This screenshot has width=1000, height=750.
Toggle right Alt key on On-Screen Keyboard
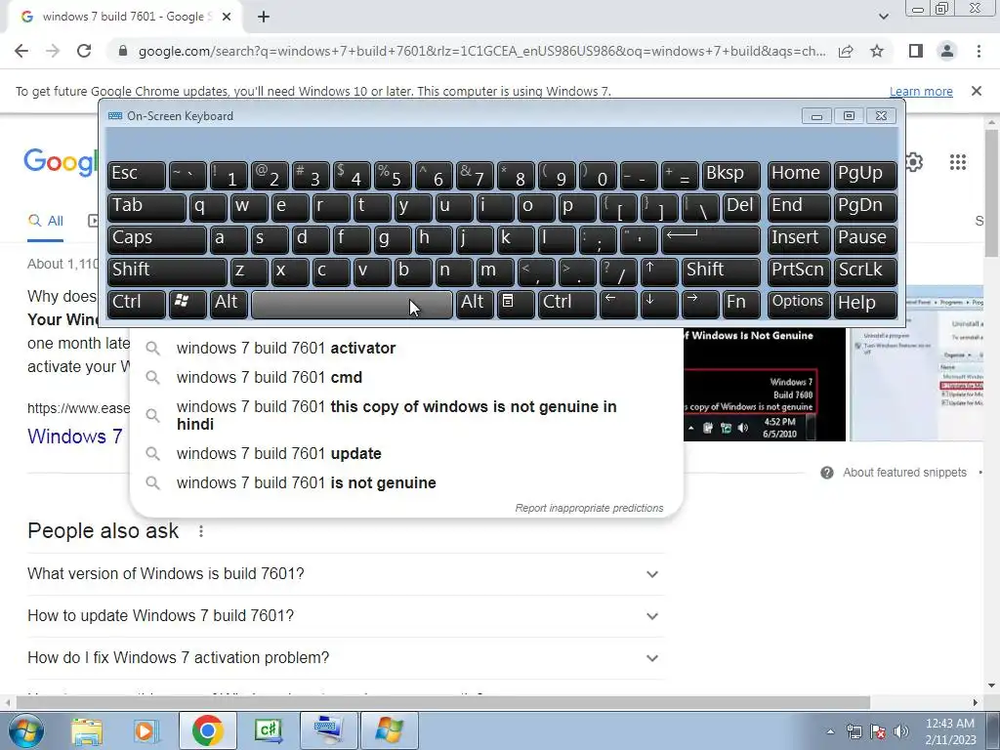476,304
